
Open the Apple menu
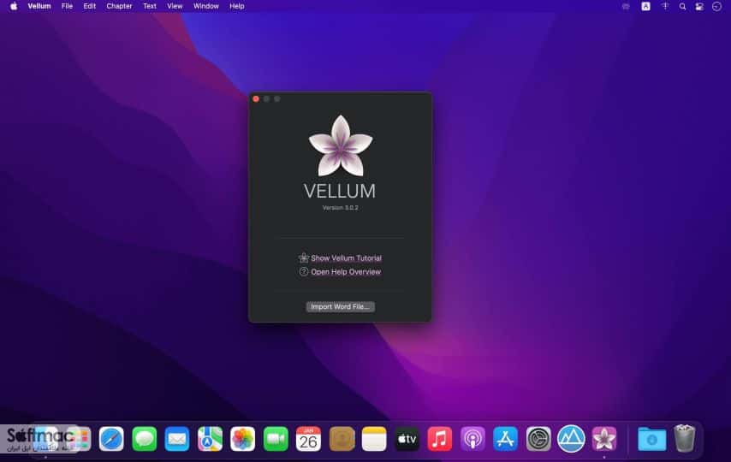[14, 6]
